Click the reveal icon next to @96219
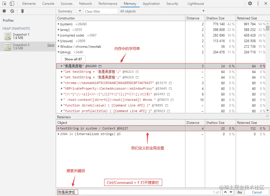270x196 pixels. tap(137, 78)
